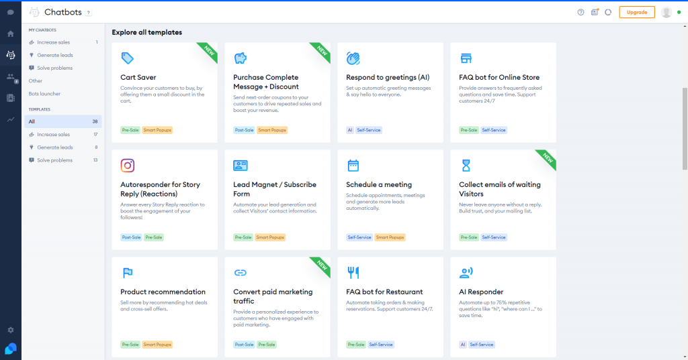688x360 pixels.
Task: Click the Tidio logo at sidebar bottom
Action: click(10, 349)
